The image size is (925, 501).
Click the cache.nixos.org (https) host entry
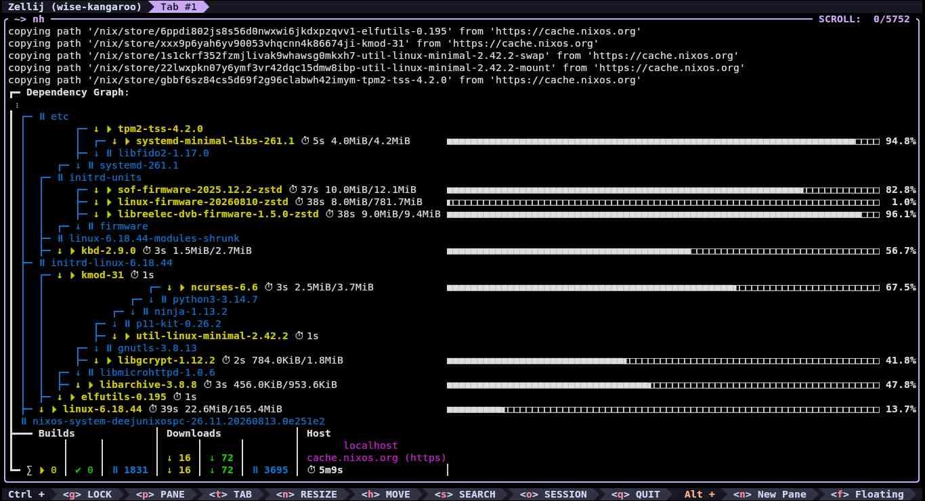377,458
